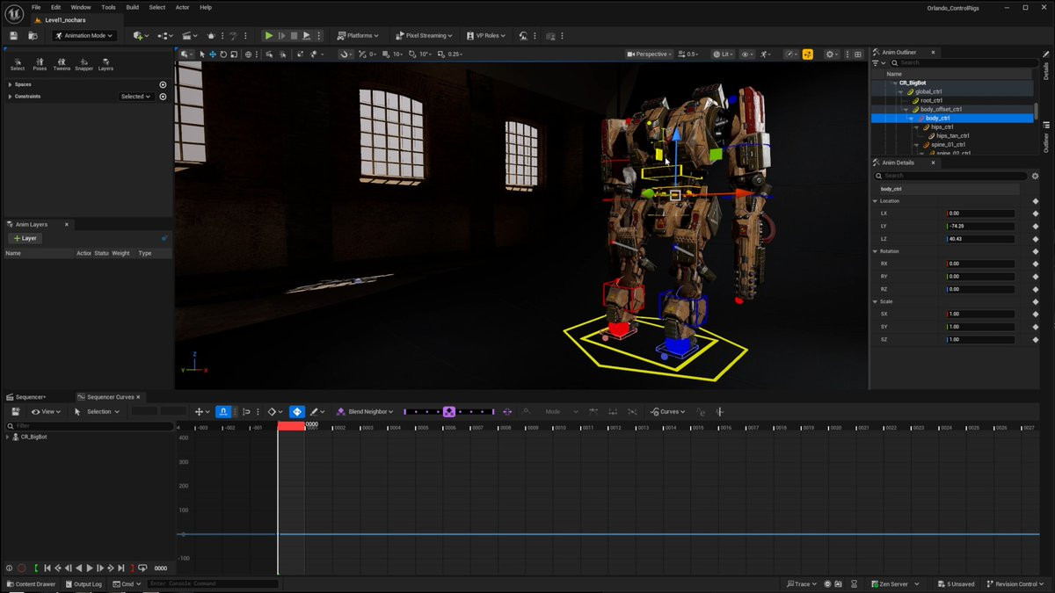This screenshot has height=593, width=1055.
Task: Toggle keyframe for LX location
Action: 1036,213
